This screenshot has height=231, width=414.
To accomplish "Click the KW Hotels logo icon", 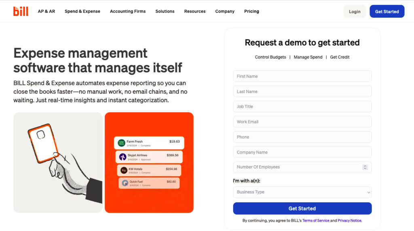I will click(124, 170).
